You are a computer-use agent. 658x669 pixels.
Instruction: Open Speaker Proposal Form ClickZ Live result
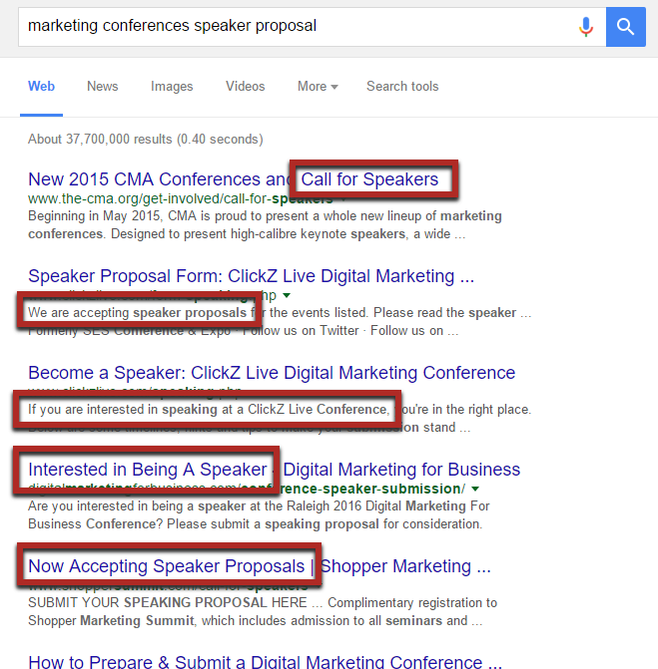click(x=252, y=276)
